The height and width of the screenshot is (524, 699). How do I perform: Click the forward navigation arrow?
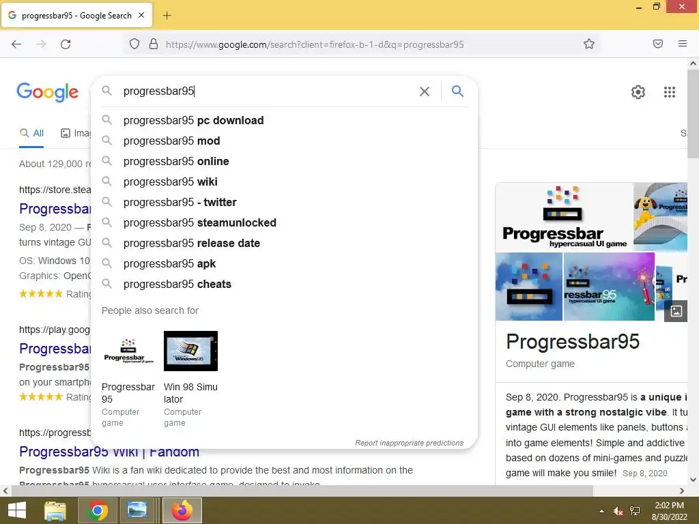(x=41, y=44)
